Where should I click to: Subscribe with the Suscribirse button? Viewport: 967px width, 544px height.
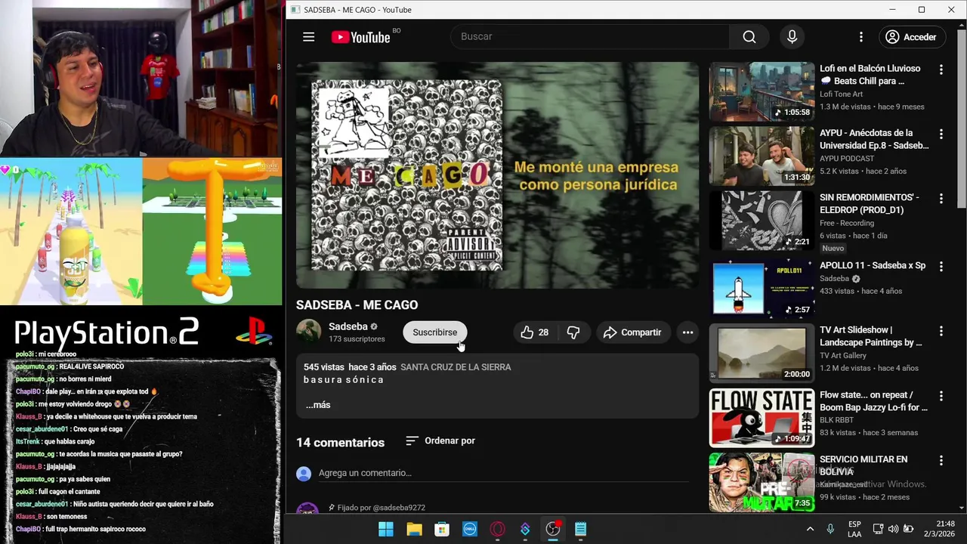(x=435, y=332)
